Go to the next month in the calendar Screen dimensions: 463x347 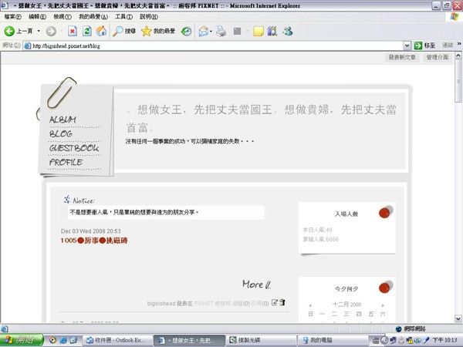point(382,305)
